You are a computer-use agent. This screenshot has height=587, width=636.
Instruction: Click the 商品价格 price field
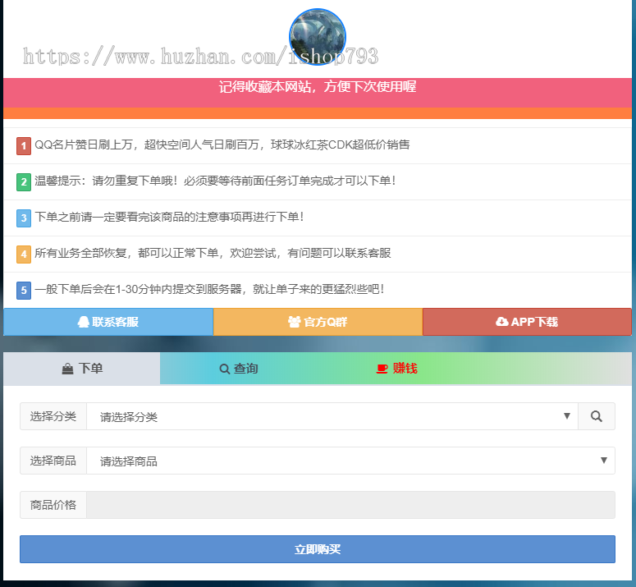(350, 505)
